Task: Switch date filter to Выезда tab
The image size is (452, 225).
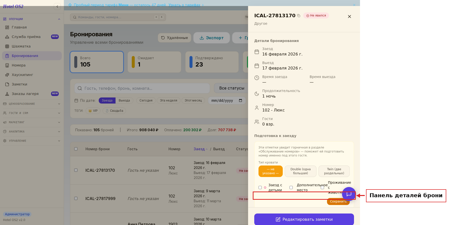Action: coord(124,100)
